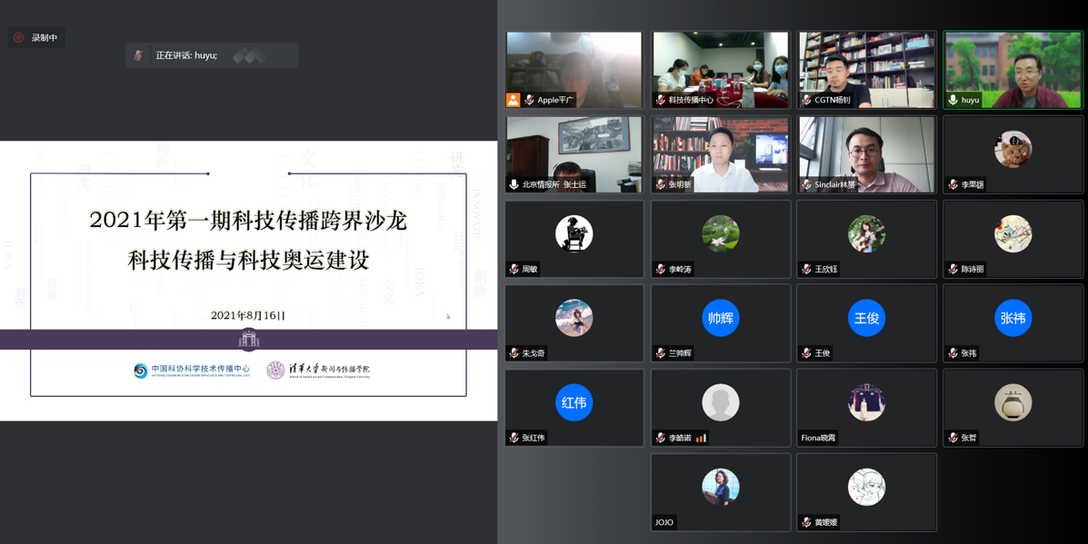Click the Fiona晓霄 name label
This screenshot has width=1088, height=544.
(x=818, y=438)
